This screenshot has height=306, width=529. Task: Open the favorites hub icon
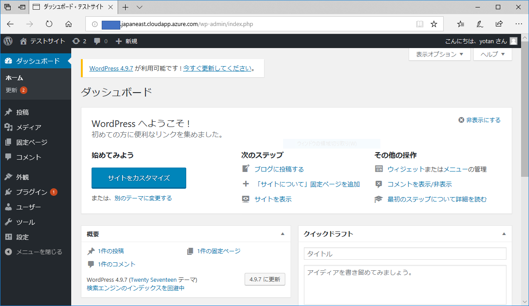click(460, 24)
